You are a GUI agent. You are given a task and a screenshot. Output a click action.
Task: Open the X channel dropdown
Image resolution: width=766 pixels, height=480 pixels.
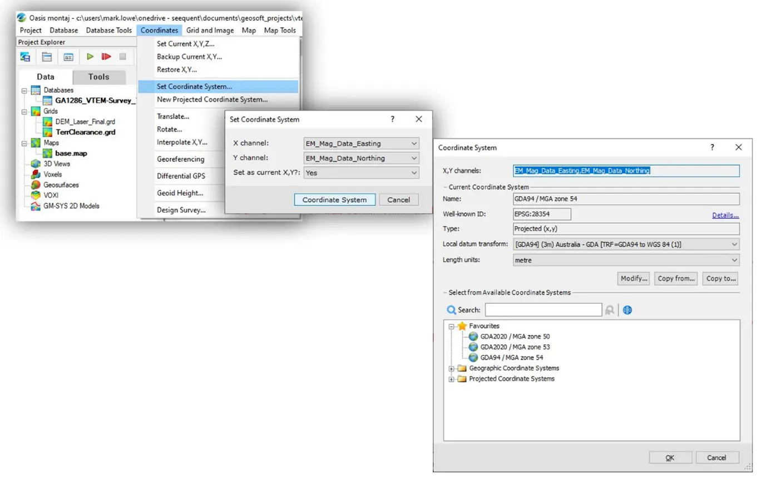coord(413,143)
